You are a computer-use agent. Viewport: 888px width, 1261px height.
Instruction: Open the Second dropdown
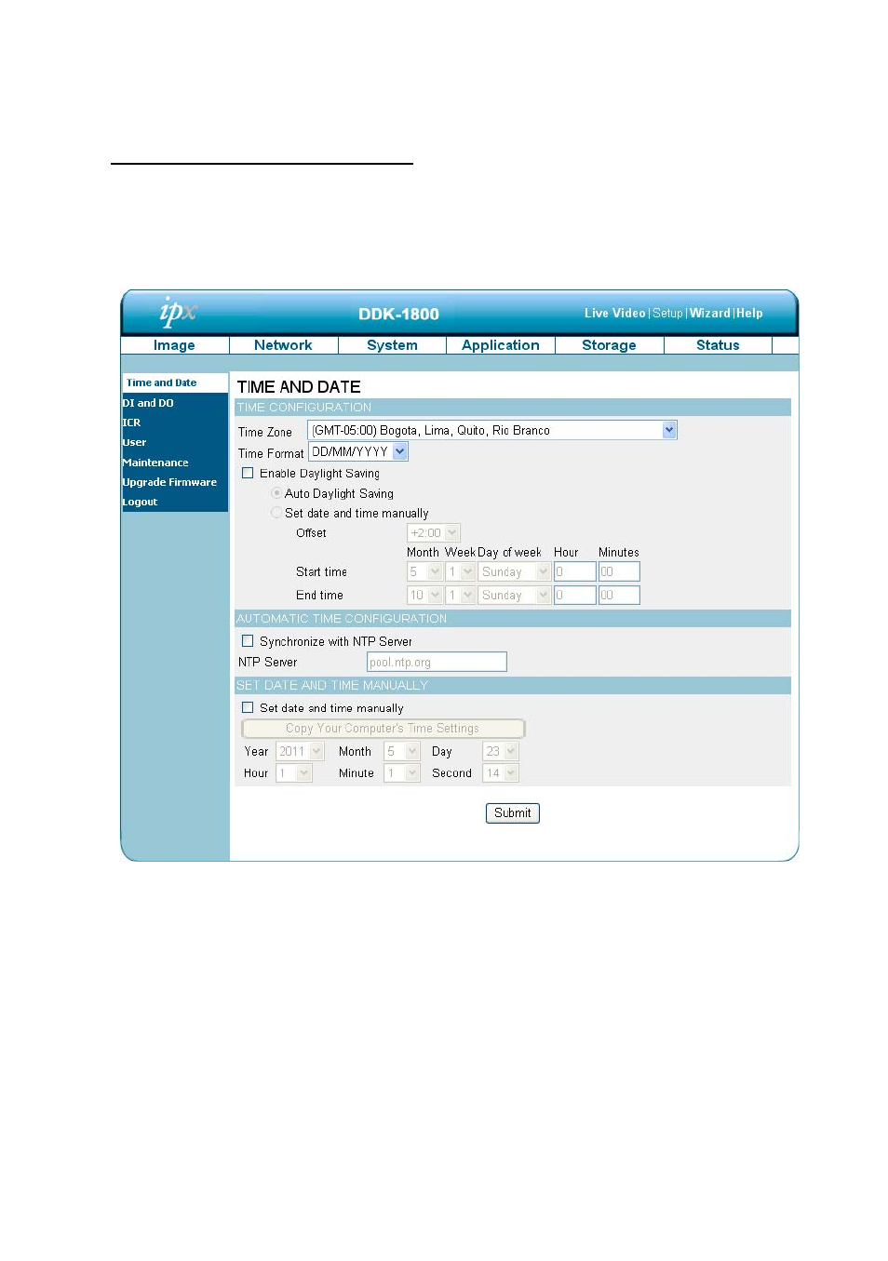501,773
